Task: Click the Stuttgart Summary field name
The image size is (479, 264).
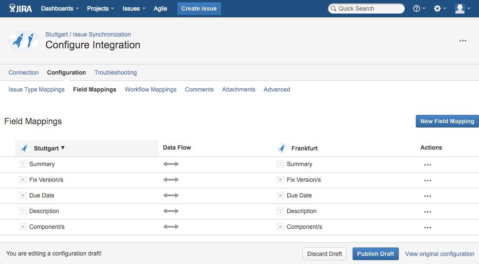Action: coord(42,164)
